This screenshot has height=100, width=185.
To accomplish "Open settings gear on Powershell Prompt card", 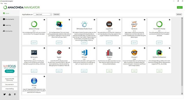I will coord(170,20).
